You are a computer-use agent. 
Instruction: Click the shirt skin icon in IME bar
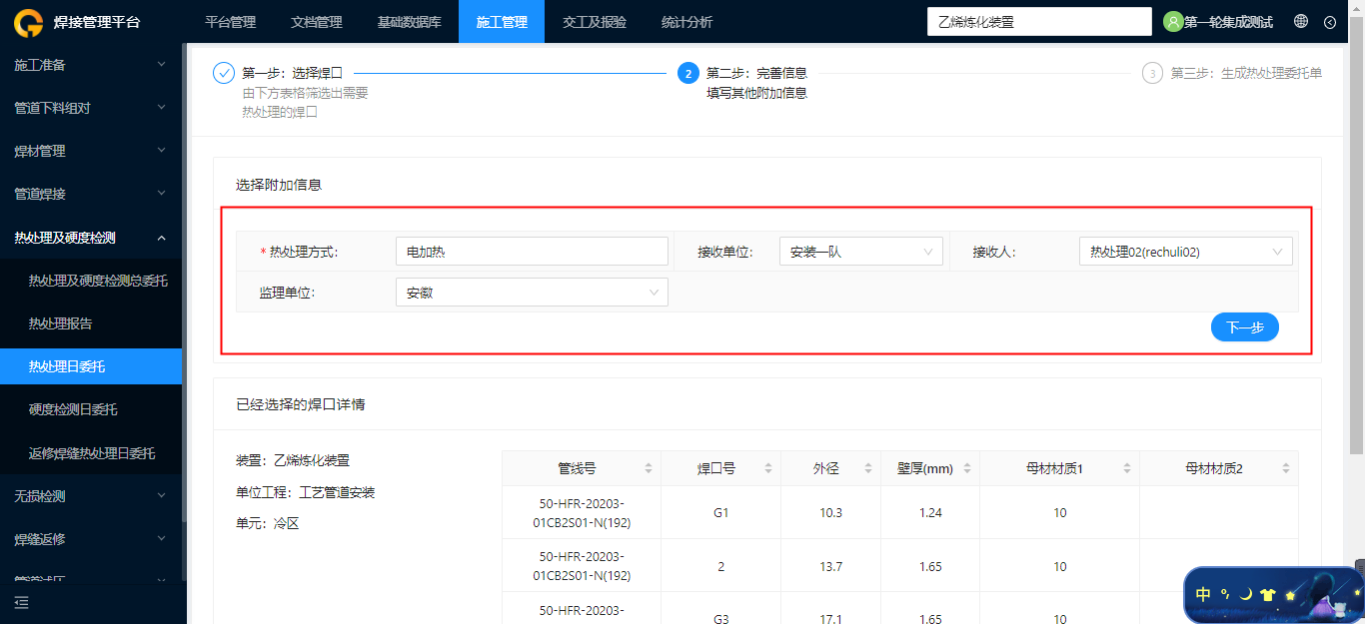click(1268, 594)
